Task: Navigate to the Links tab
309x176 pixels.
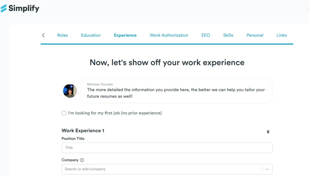Action: tap(281, 35)
